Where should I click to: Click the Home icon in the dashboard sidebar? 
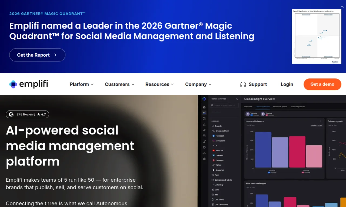[204, 107]
